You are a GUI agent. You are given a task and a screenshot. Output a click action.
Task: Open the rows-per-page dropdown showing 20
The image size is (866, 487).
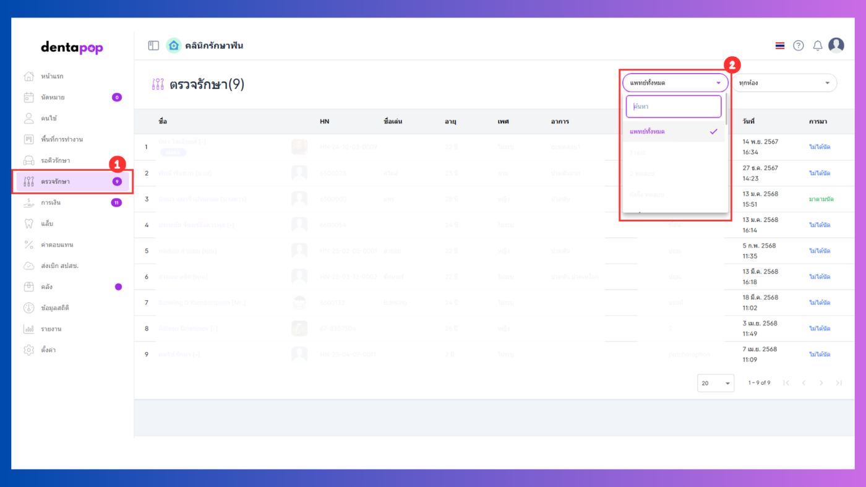tap(716, 383)
